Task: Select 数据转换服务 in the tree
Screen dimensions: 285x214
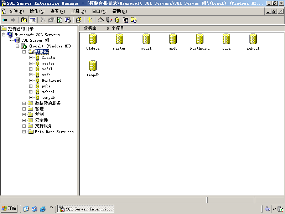Action: [x=48, y=103]
